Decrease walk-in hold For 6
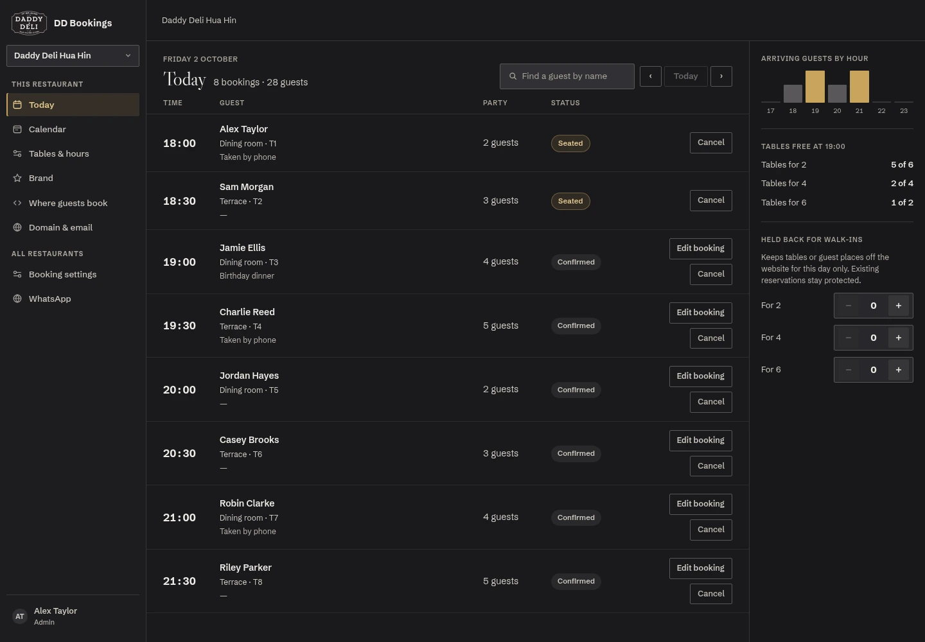 [849, 370]
